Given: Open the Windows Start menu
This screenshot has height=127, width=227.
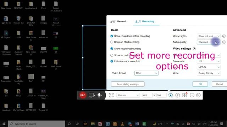Looking at the screenshot, I should pos(4,124).
